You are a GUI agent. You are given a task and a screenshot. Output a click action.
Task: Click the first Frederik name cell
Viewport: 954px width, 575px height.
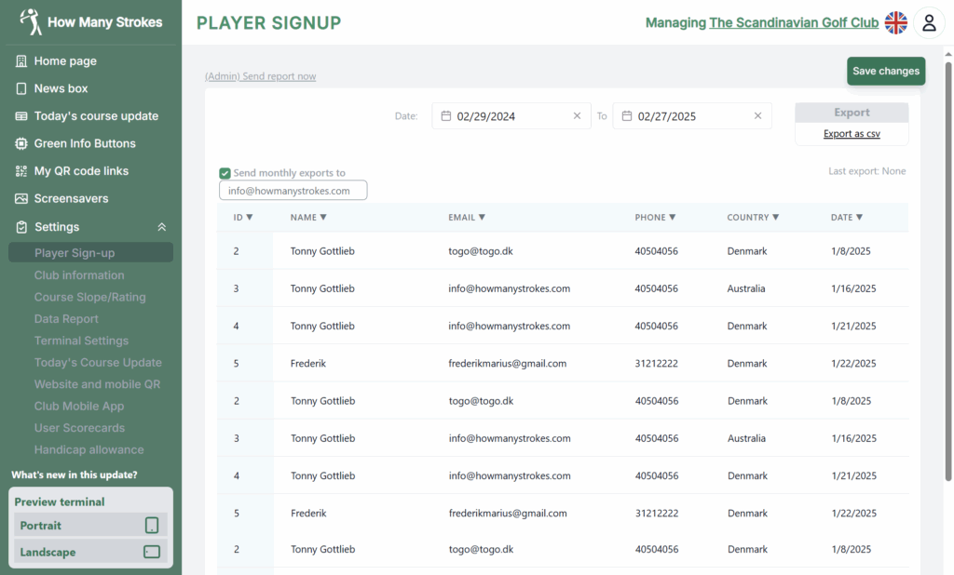click(307, 364)
